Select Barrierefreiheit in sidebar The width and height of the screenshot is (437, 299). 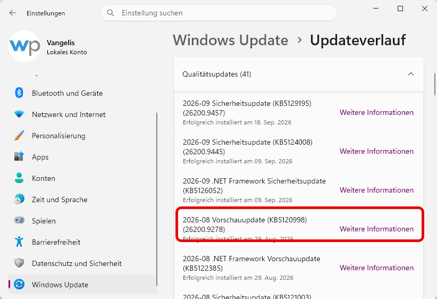click(x=83, y=242)
